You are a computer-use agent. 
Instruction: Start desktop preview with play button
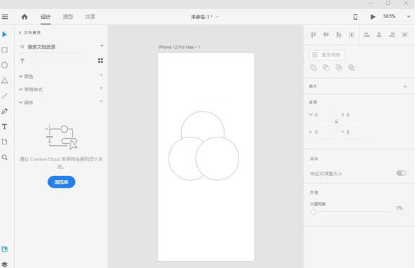[x=373, y=17]
